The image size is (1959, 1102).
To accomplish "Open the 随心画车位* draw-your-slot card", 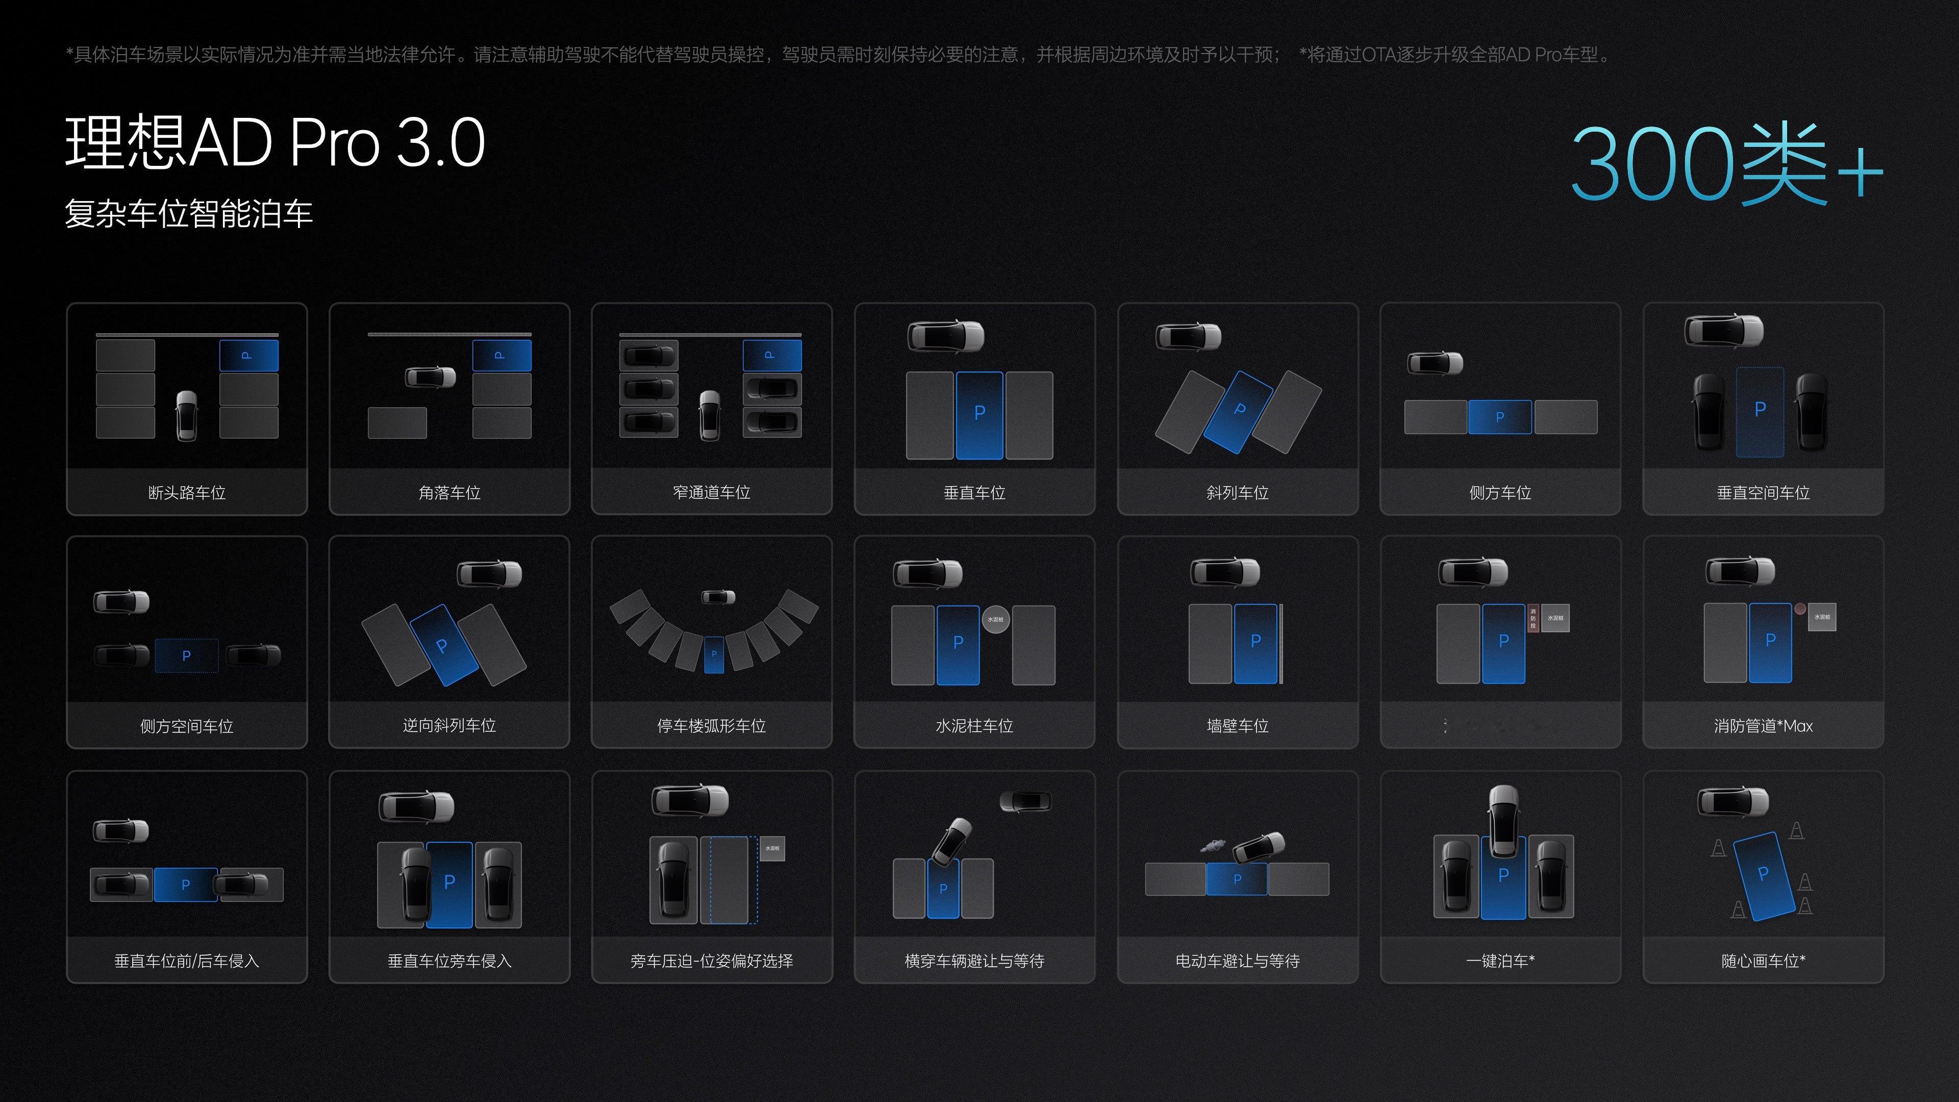I will 1764,877.
